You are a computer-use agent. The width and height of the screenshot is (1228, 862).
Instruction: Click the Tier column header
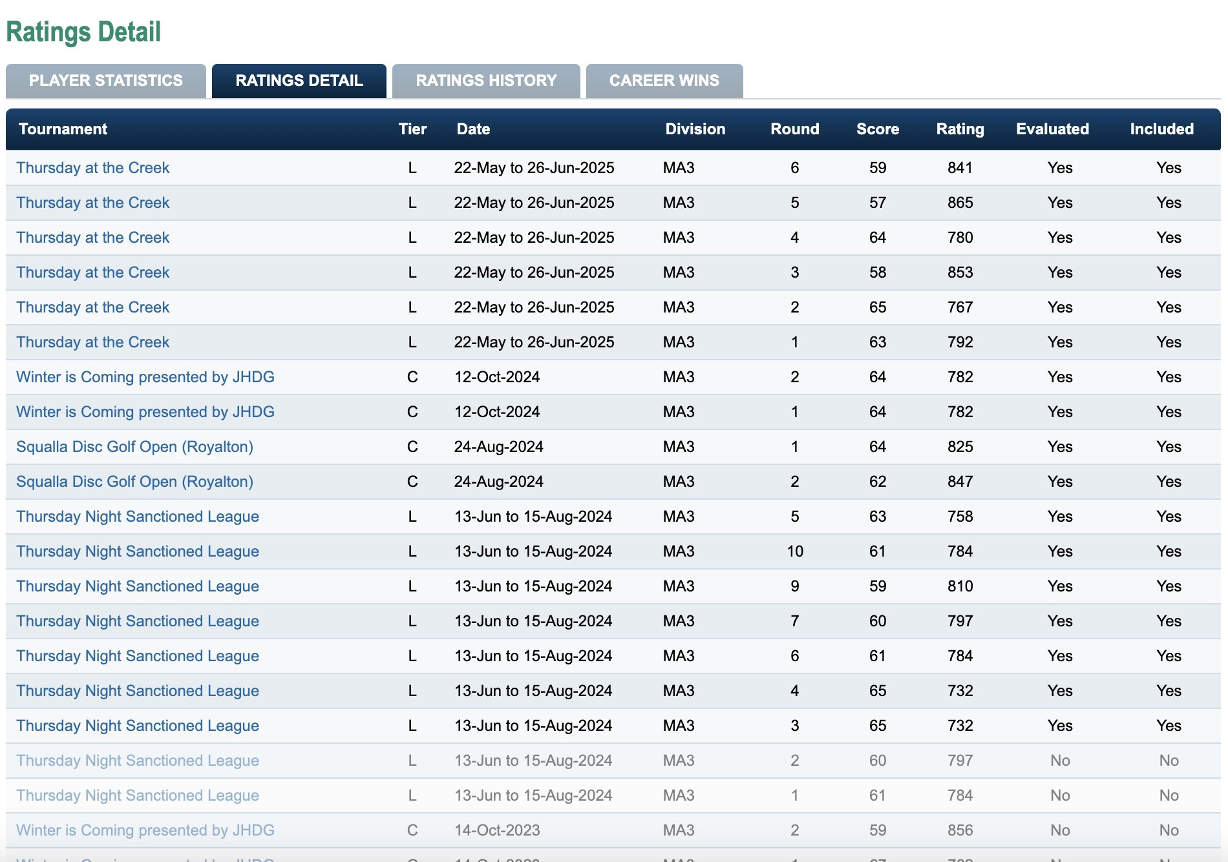(412, 129)
